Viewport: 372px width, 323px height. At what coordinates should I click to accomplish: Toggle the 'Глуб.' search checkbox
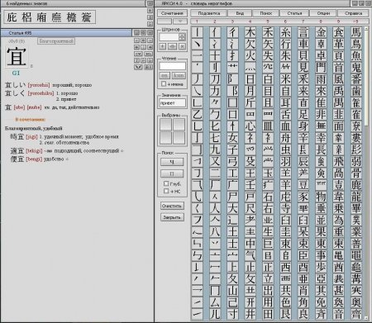coord(166,183)
